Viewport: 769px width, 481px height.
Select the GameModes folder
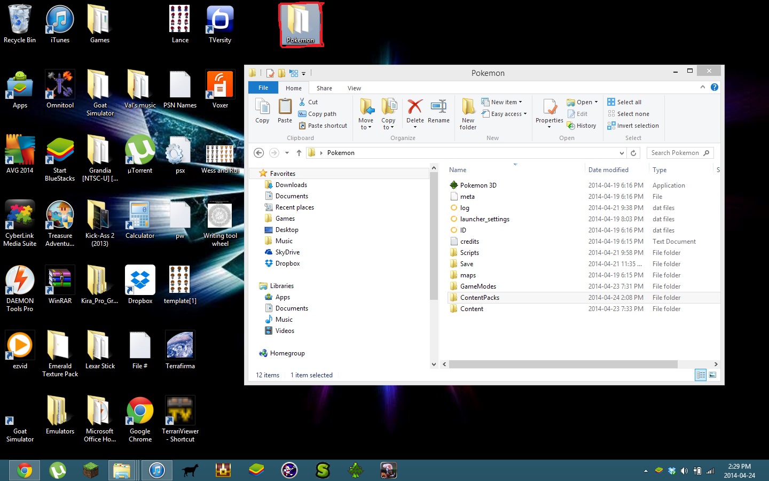pos(478,286)
